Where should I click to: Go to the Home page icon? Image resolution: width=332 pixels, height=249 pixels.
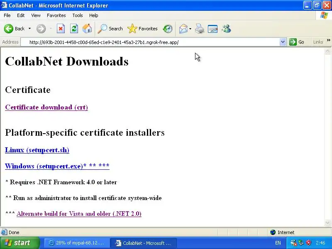(x=87, y=29)
